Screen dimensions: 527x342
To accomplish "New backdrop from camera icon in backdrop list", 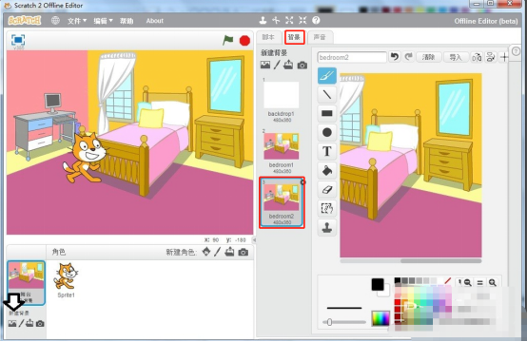I will pos(303,65).
